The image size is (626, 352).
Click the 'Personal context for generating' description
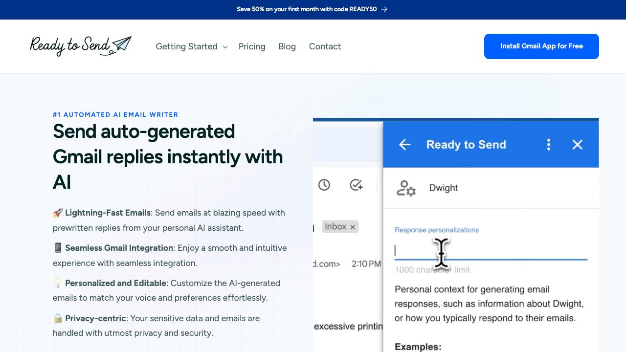[x=489, y=304]
